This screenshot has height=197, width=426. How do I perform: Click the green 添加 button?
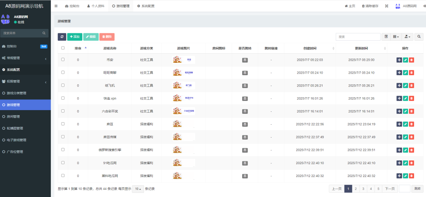[75, 37]
